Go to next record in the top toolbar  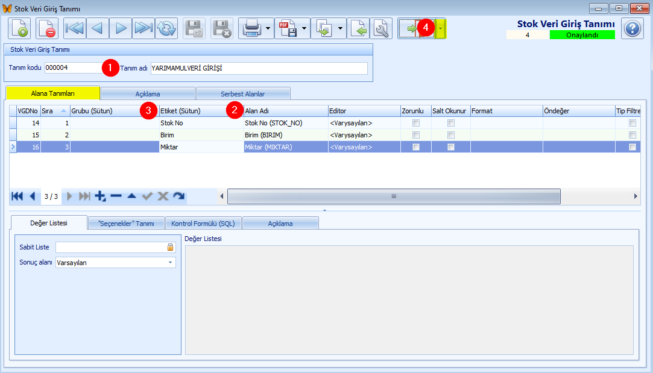121,28
